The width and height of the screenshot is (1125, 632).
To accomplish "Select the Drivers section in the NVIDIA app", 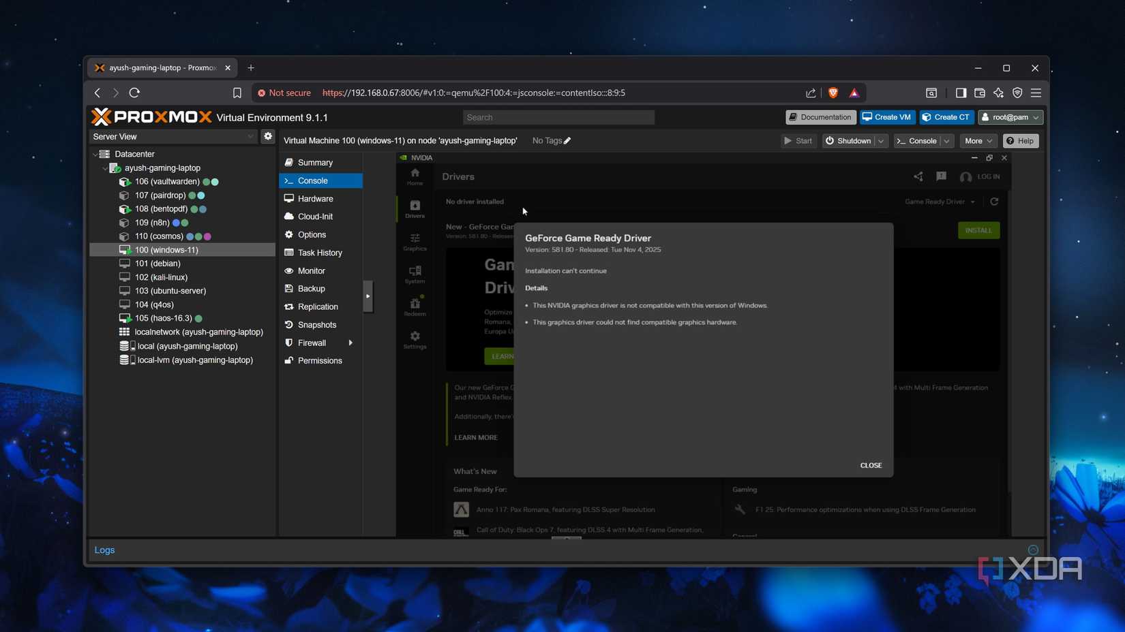I will 415,208.
